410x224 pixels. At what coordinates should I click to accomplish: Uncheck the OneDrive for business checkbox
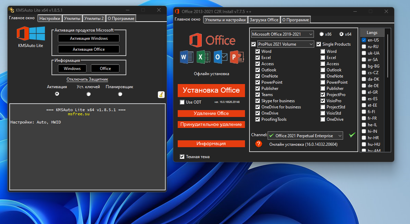(x=258, y=107)
